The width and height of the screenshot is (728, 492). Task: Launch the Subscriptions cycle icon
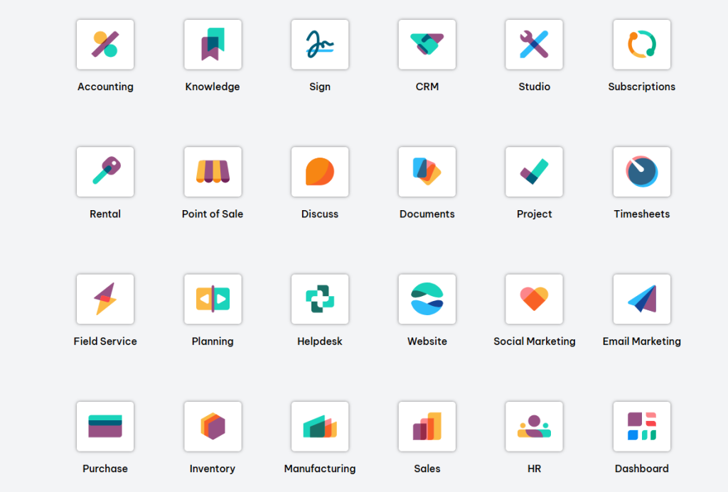[x=642, y=45]
